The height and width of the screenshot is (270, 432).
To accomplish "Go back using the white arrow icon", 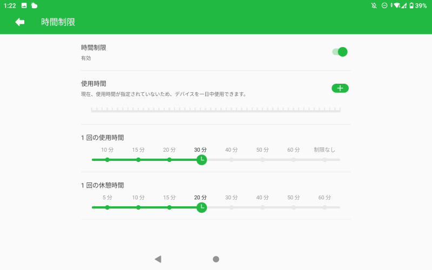I will coord(20,22).
